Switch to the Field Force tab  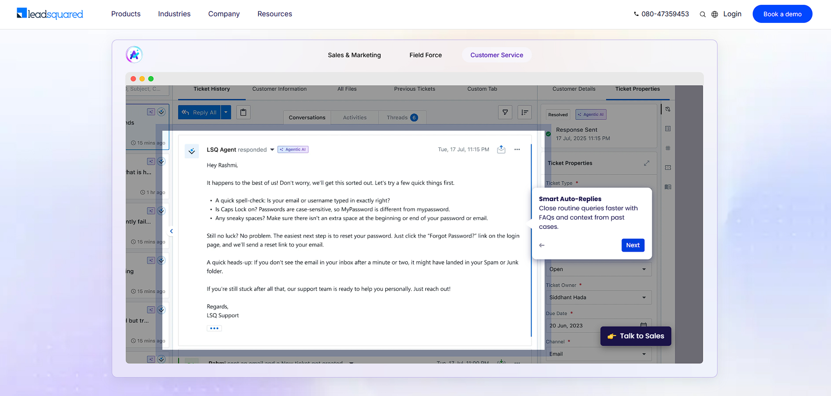pyautogui.click(x=425, y=55)
